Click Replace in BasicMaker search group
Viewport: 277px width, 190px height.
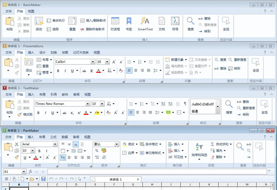pyautogui.click(x=205, y=18)
